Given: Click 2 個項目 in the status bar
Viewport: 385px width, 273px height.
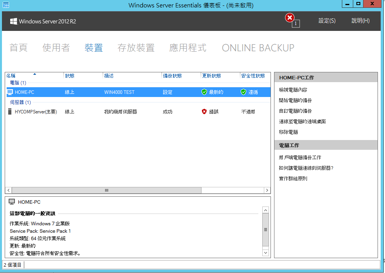Looking at the screenshot, I should (13, 265).
